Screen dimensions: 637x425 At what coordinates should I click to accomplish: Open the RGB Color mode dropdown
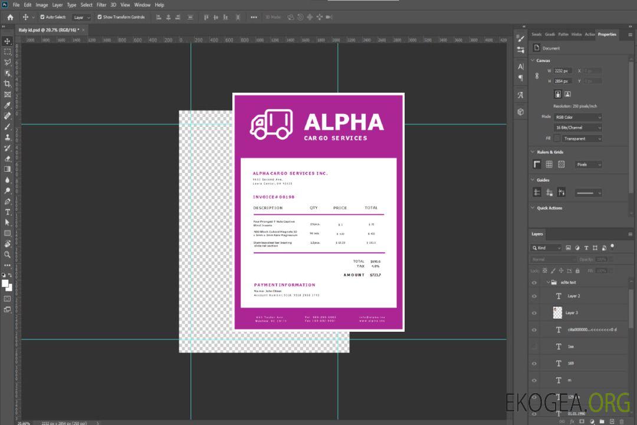[x=577, y=117]
